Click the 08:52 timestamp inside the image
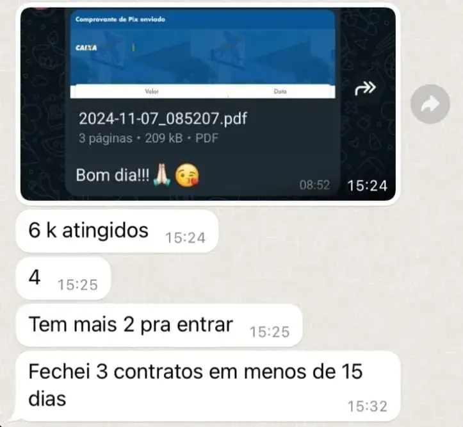Viewport: 463px width, 427px height. pos(314,185)
